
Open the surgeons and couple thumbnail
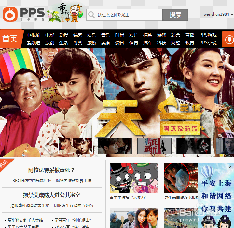click(x=134, y=218)
